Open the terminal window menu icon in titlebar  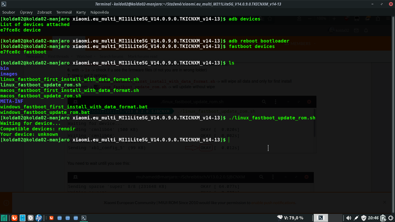pyautogui.click(x=4, y=4)
